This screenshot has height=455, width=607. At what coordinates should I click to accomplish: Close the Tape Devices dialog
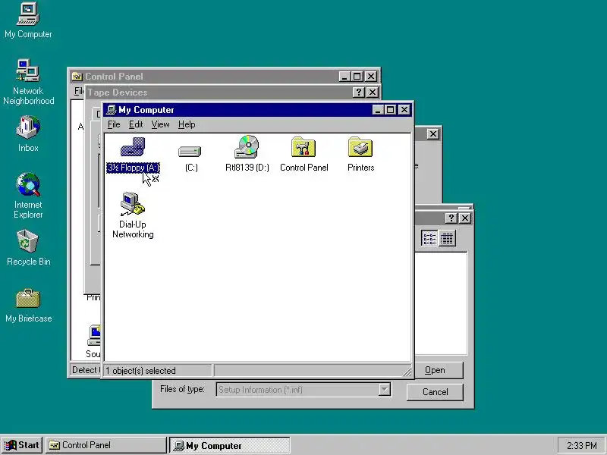372,92
